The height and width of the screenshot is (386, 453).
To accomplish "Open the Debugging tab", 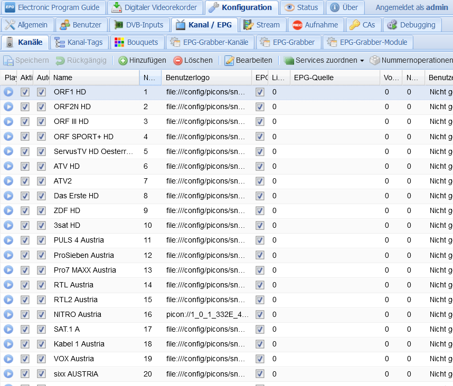I will [411, 25].
